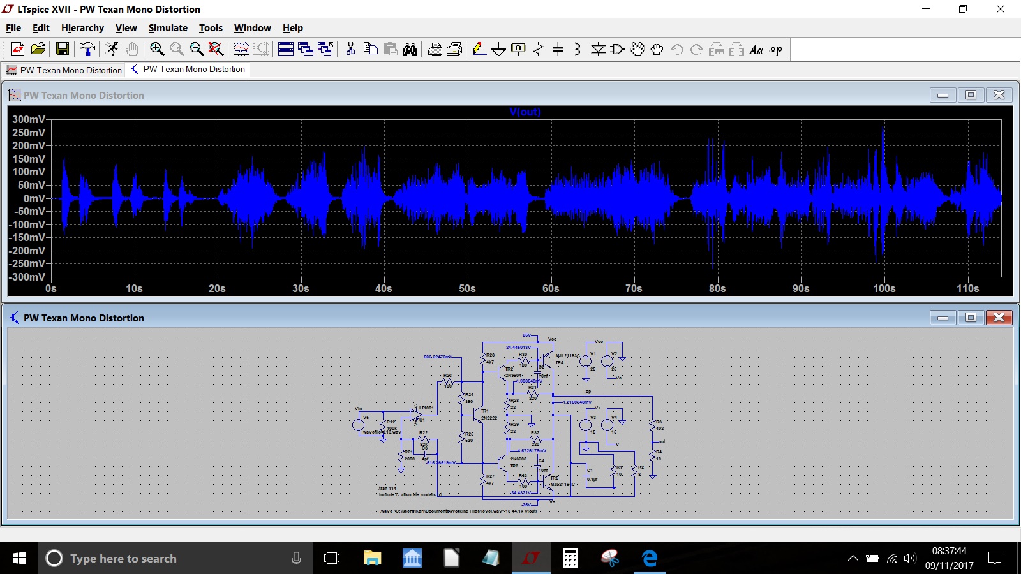This screenshot has width=1021, height=574.
Task: Cascade windows using the toolbar icon
Action: click(306, 49)
